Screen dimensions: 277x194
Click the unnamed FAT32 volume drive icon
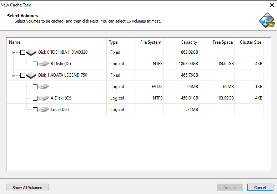click(44, 87)
